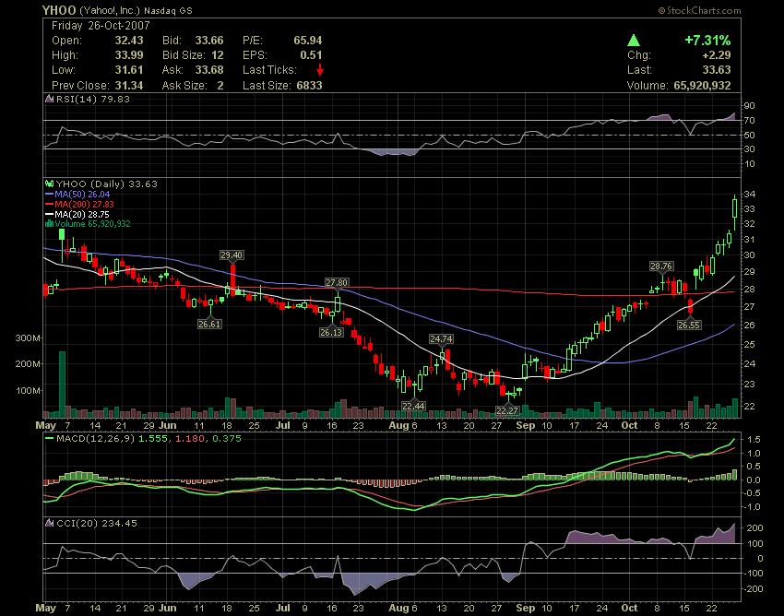Viewport: 784px width, 616px height.
Task: Select the Prev Close value 31.34
Action: point(129,86)
